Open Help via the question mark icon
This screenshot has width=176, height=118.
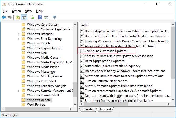[40, 18]
